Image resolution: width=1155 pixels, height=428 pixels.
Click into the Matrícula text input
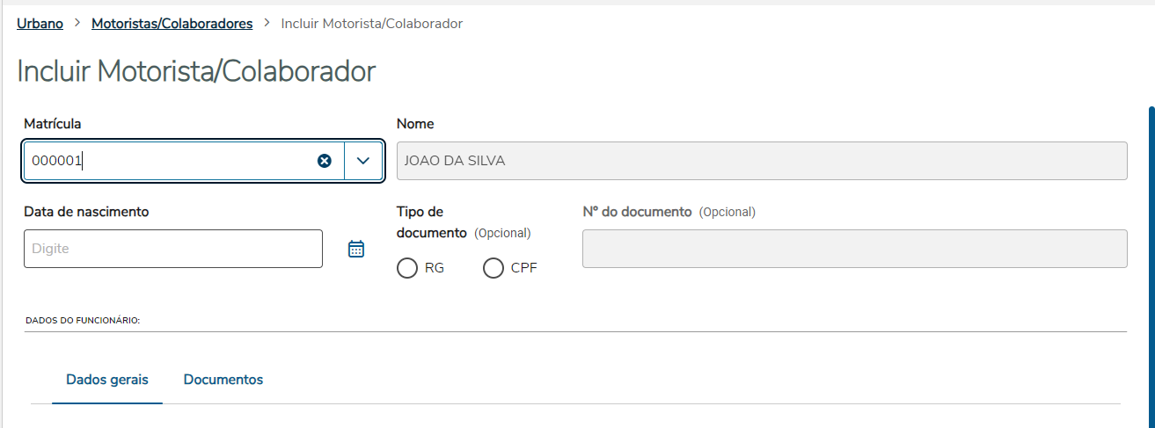coord(167,161)
